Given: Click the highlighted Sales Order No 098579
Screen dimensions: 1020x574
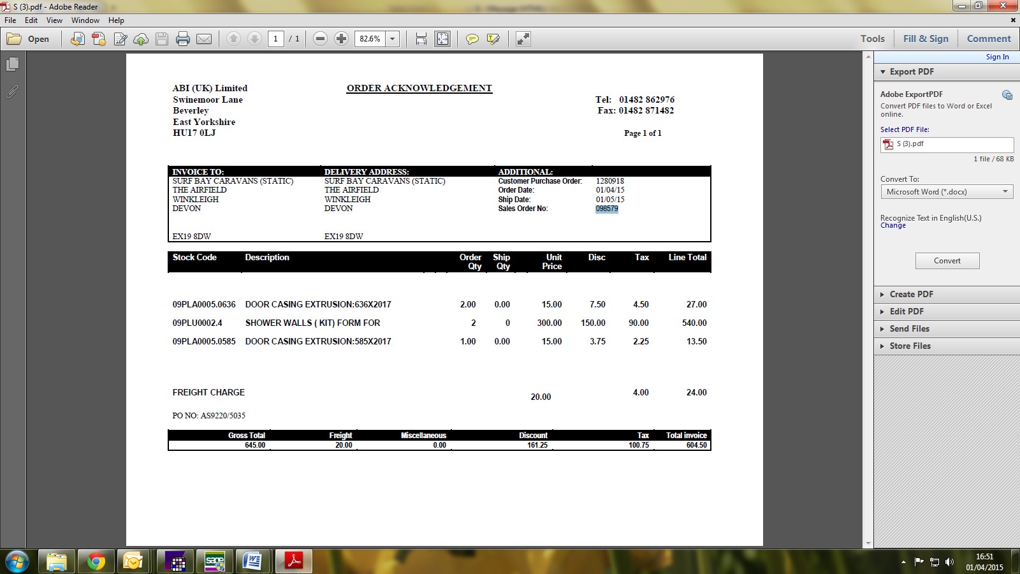Looking at the screenshot, I should [607, 209].
